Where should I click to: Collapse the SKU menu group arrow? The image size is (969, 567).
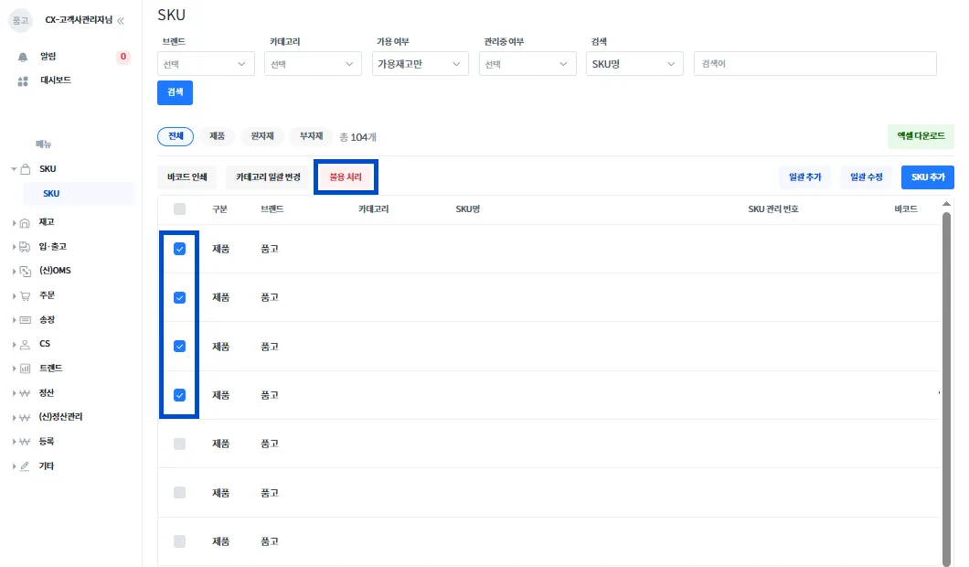tap(14, 169)
